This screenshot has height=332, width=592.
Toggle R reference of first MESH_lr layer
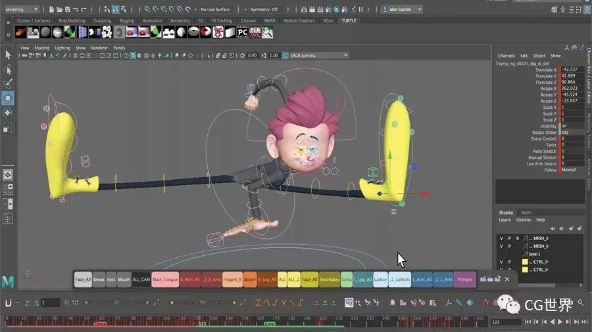point(518,238)
